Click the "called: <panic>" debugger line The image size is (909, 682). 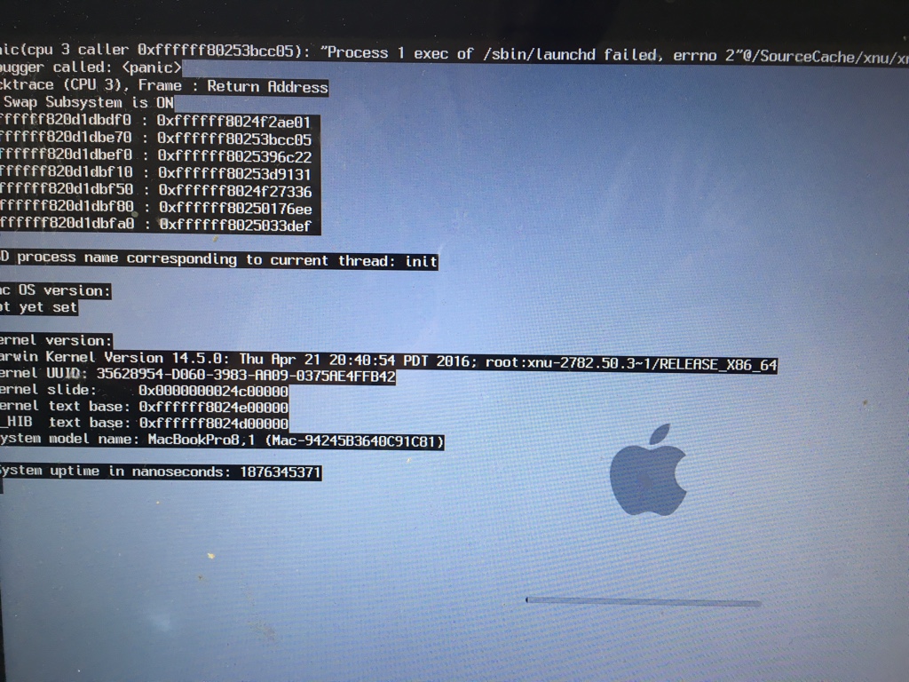pos(91,67)
